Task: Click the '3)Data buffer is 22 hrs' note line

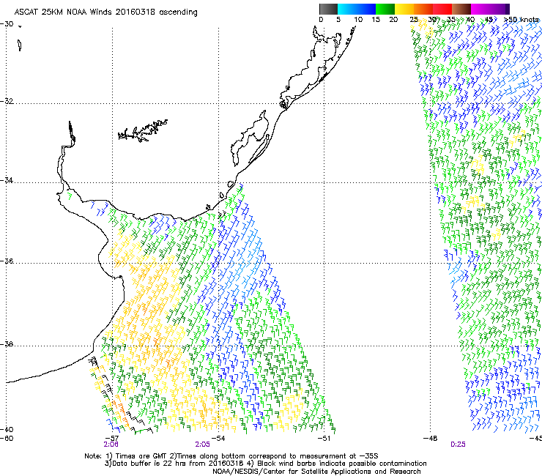Action: 266,464
